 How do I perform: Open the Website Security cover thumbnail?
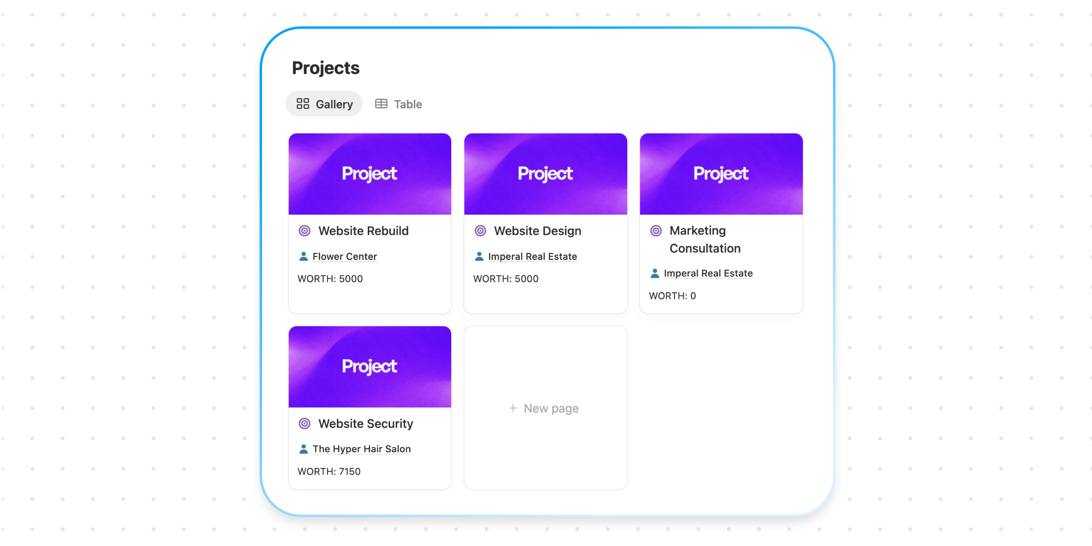pos(370,366)
